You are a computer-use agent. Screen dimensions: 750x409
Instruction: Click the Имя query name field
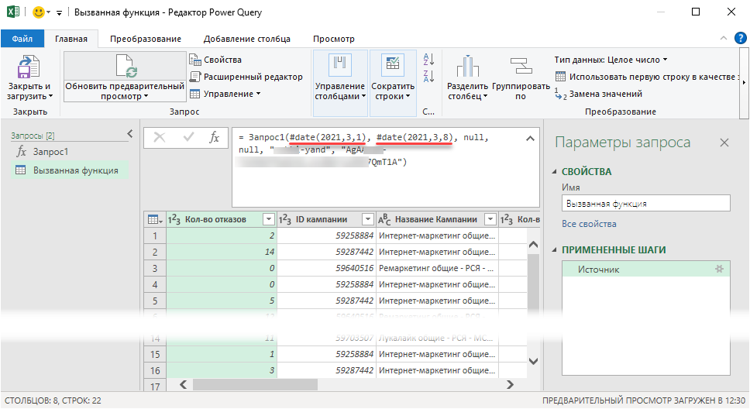[645, 203]
